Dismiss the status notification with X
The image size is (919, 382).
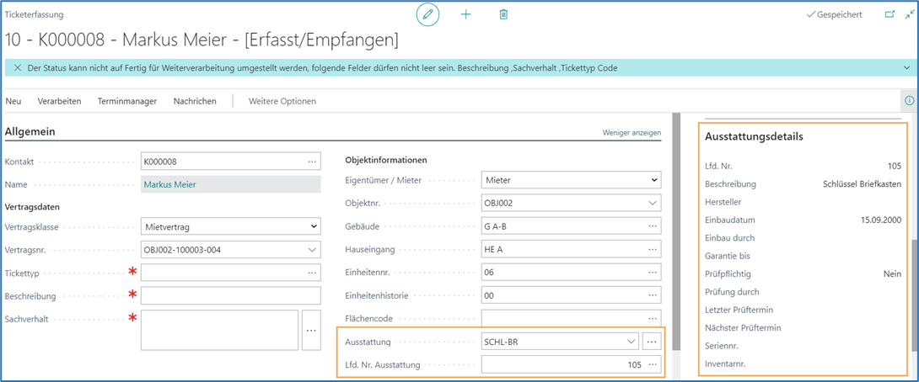[x=17, y=68]
